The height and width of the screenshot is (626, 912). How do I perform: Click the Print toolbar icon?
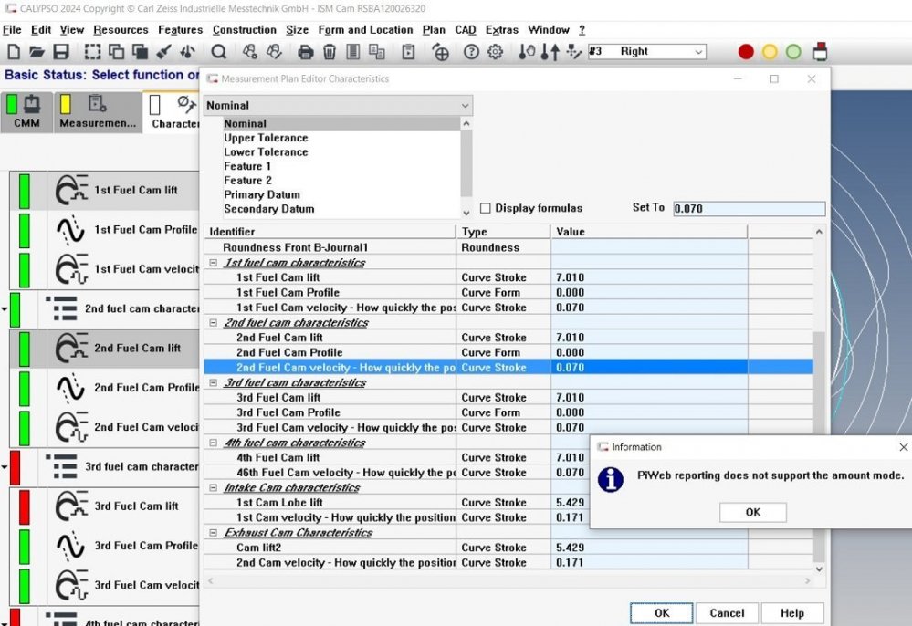(x=306, y=52)
